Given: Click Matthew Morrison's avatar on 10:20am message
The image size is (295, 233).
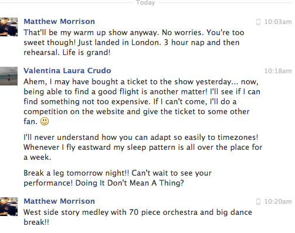Looking at the screenshot, I should (9, 207).
